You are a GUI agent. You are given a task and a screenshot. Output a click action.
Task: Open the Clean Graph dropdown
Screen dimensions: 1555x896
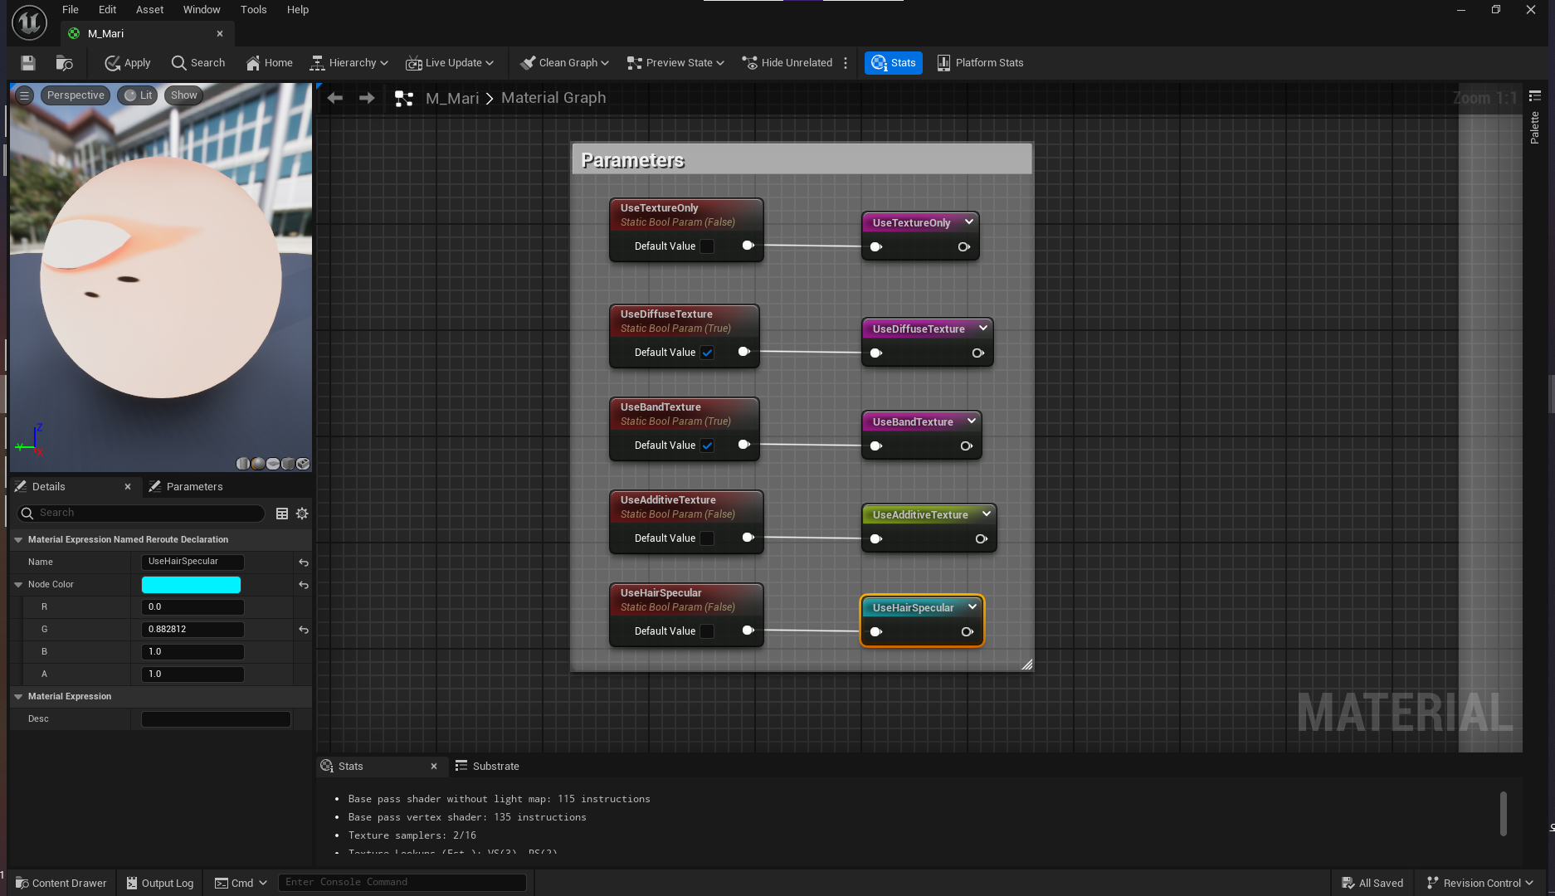tap(564, 63)
